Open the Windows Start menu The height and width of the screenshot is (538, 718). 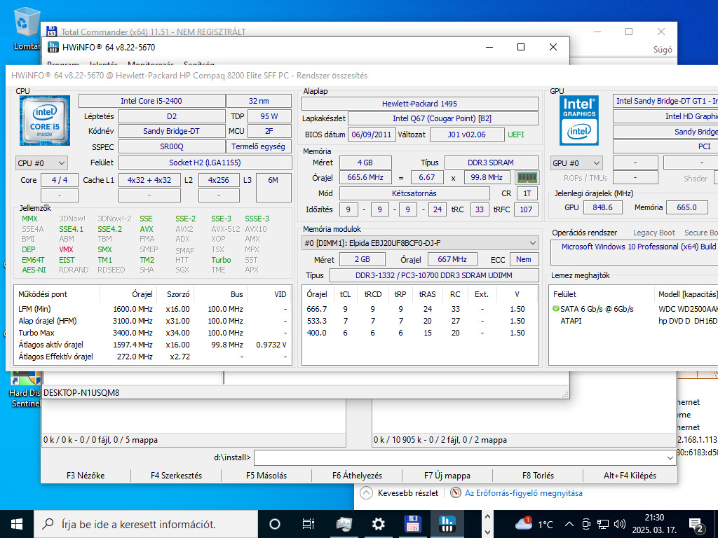coord(17,524)
